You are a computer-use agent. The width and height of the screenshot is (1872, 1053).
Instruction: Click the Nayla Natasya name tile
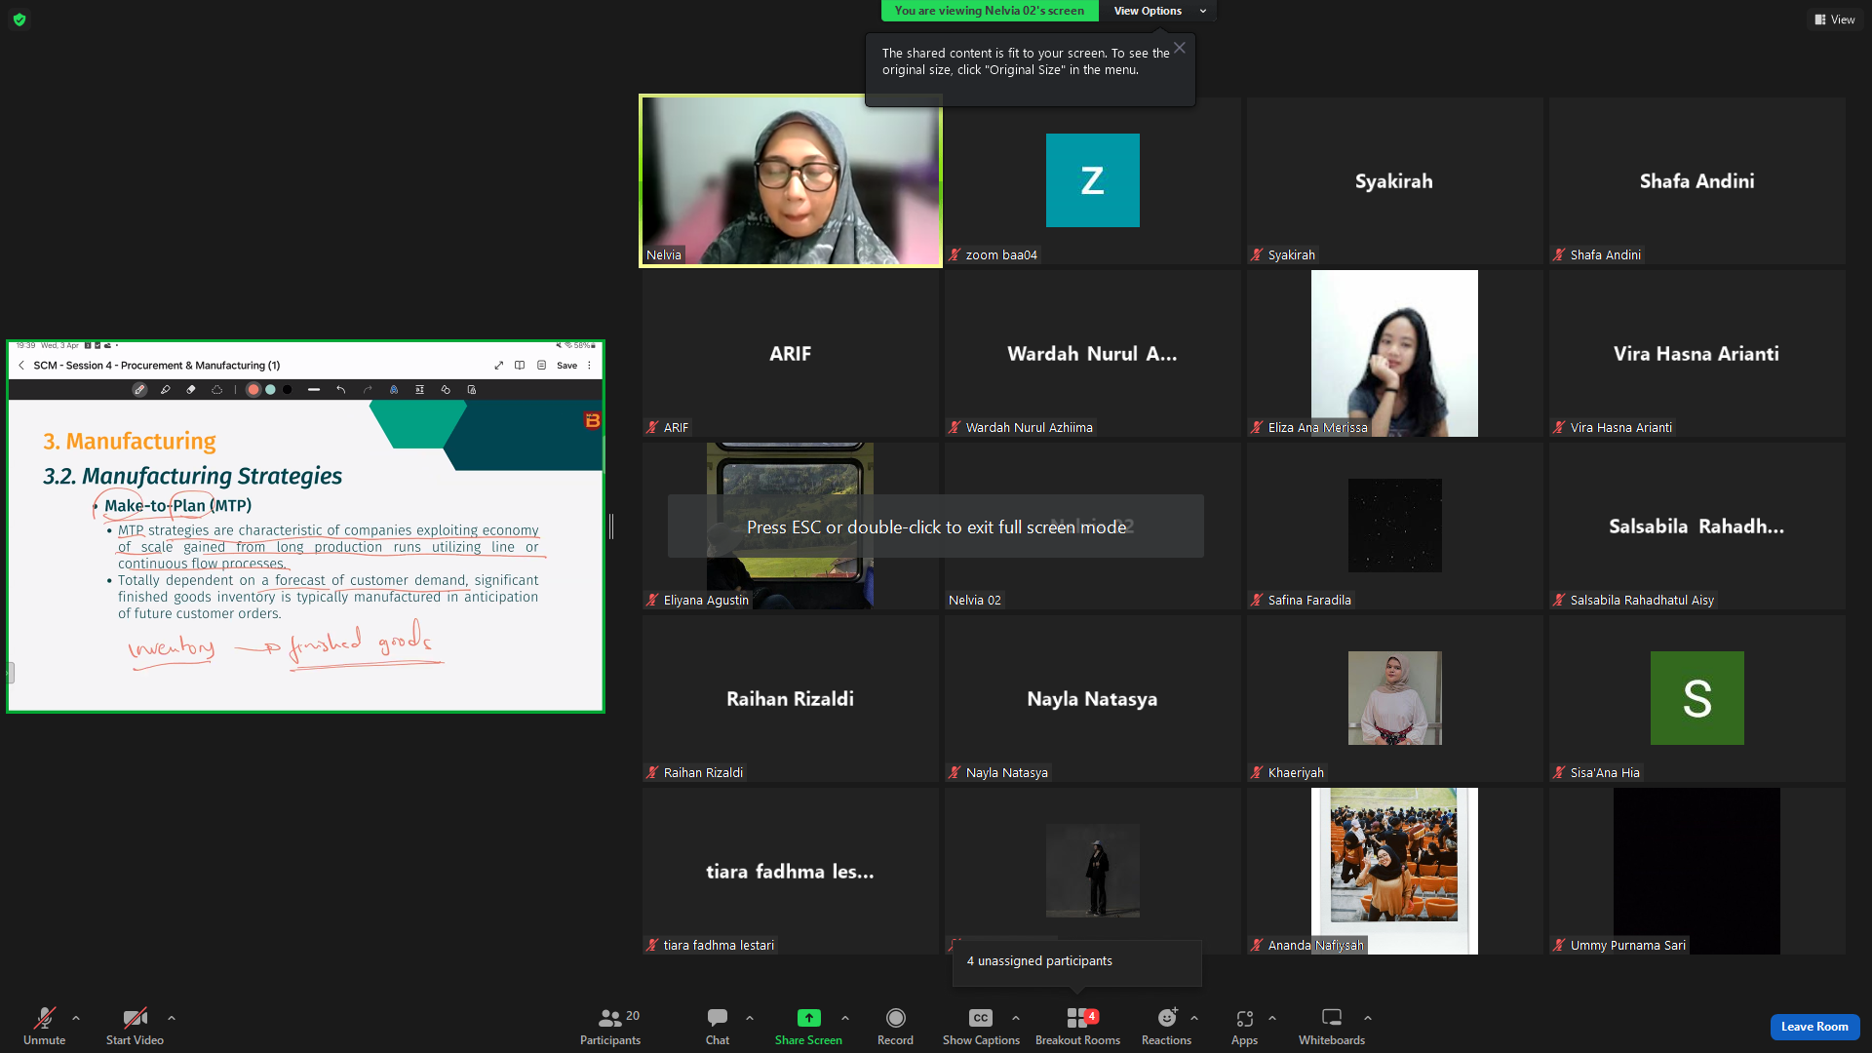pyautogui.click(x=1092, y=698)
